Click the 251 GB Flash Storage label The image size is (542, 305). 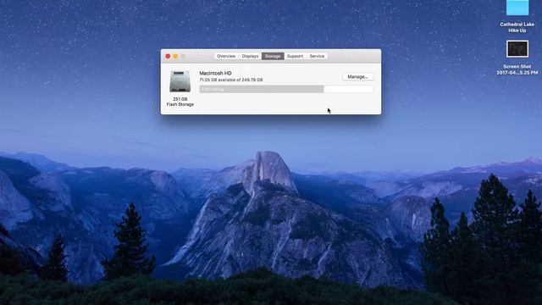[x=180, y=102]
